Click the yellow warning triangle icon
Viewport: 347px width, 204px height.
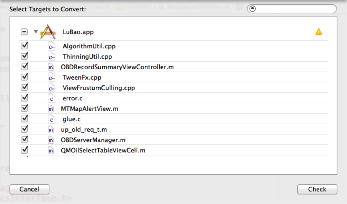click(319, 32)
